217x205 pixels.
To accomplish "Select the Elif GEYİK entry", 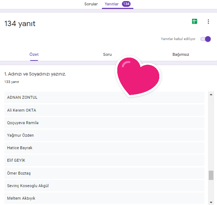I will (x=104, y=160).
